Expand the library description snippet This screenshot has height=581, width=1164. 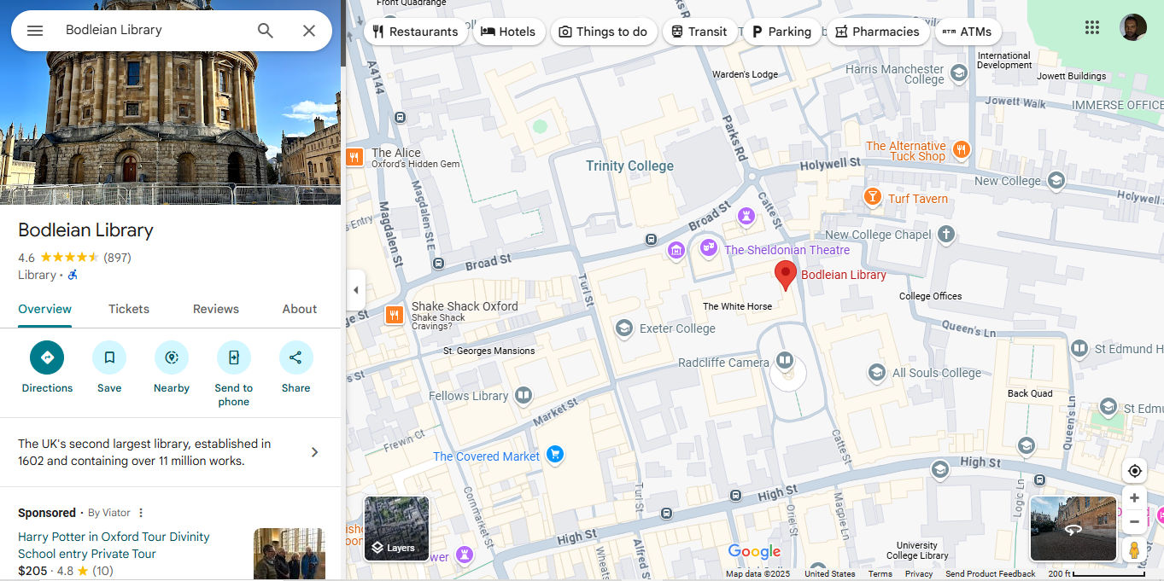tap(313, 452)
